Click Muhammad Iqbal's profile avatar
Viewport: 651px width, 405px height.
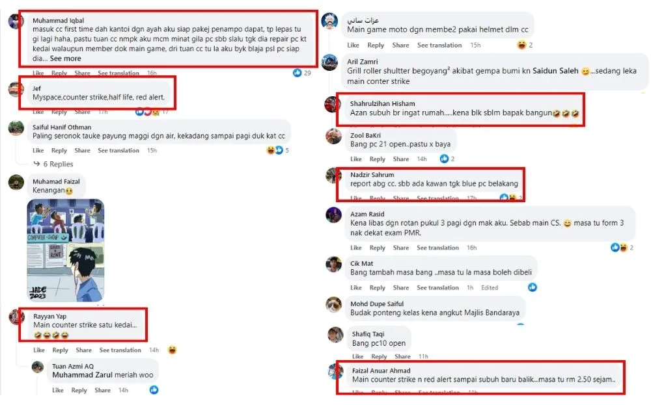click(16, 21)
